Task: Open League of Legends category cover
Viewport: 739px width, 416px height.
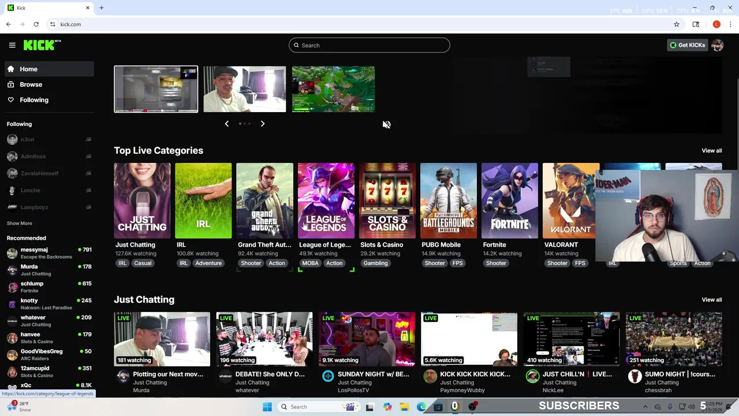Action: [326, 200]
